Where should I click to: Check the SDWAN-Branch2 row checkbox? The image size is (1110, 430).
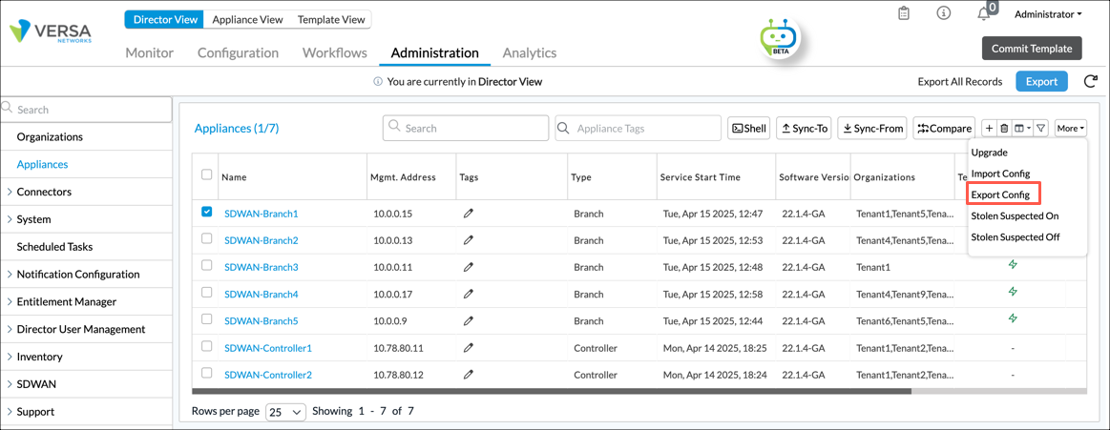click(x=207, y=239)
